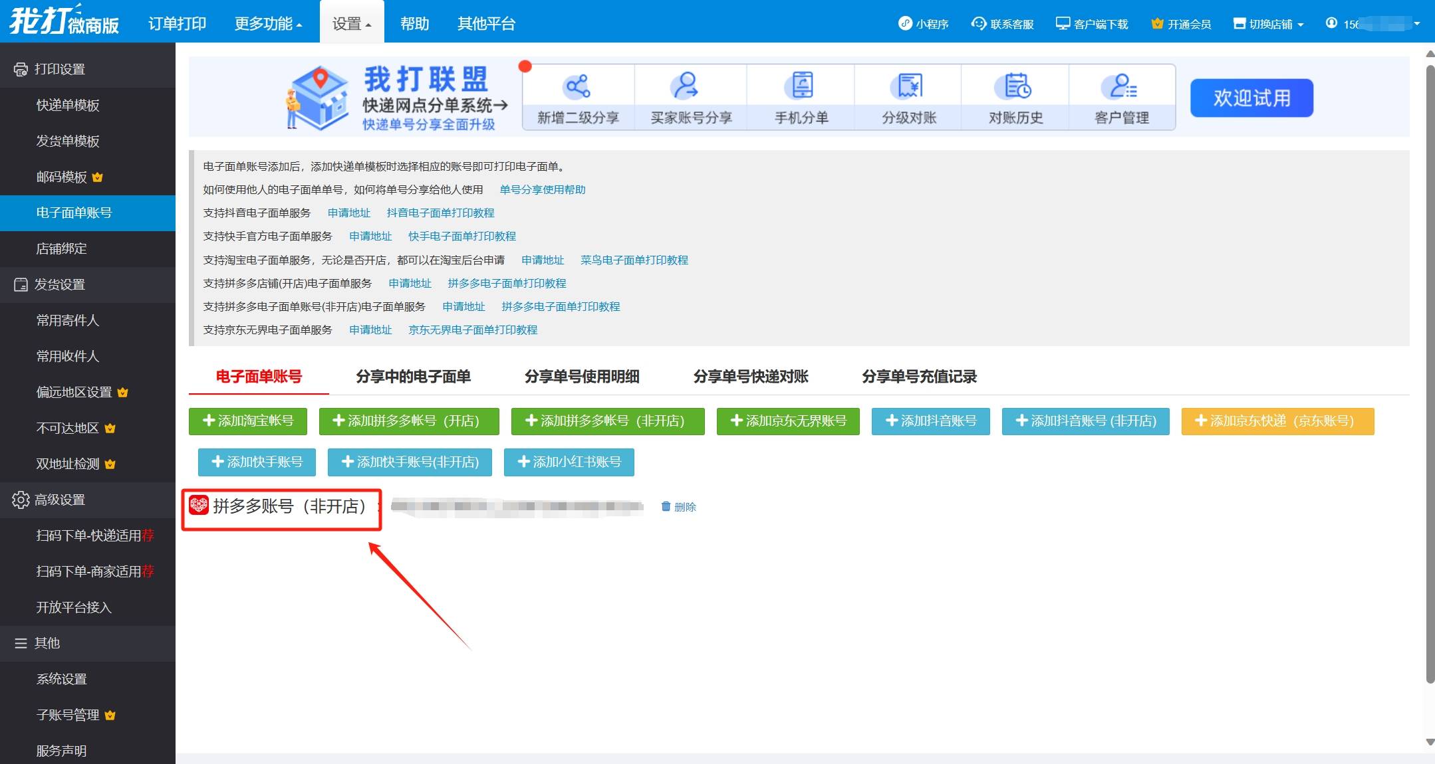Click the 打印设置 printer icon
Viewport: 1435px width, 764px height.
click(x=21, y=69)
